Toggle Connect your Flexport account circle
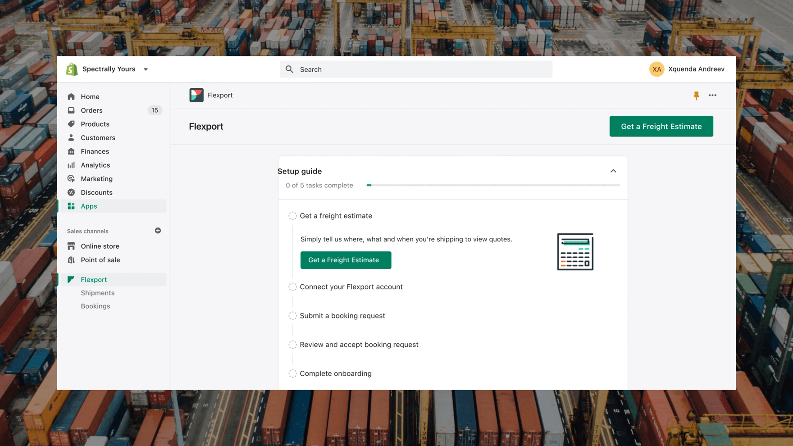Screen dimensions: 793x446 coord(292,287)
